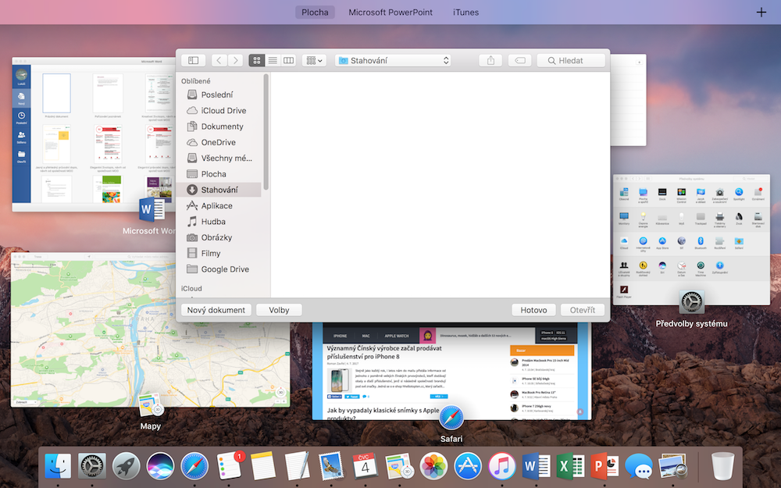Viewport: 781px width, 488px height.
Task: Open Excel from the Dock
Action: click(570, 466)
